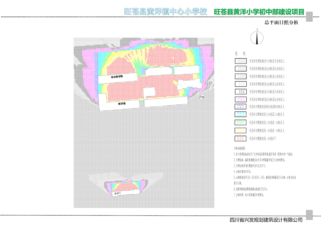Viewport: 321px width, 227px height.
Task: Click the blue four-hour legend swatch
Action: pos(240,107)
